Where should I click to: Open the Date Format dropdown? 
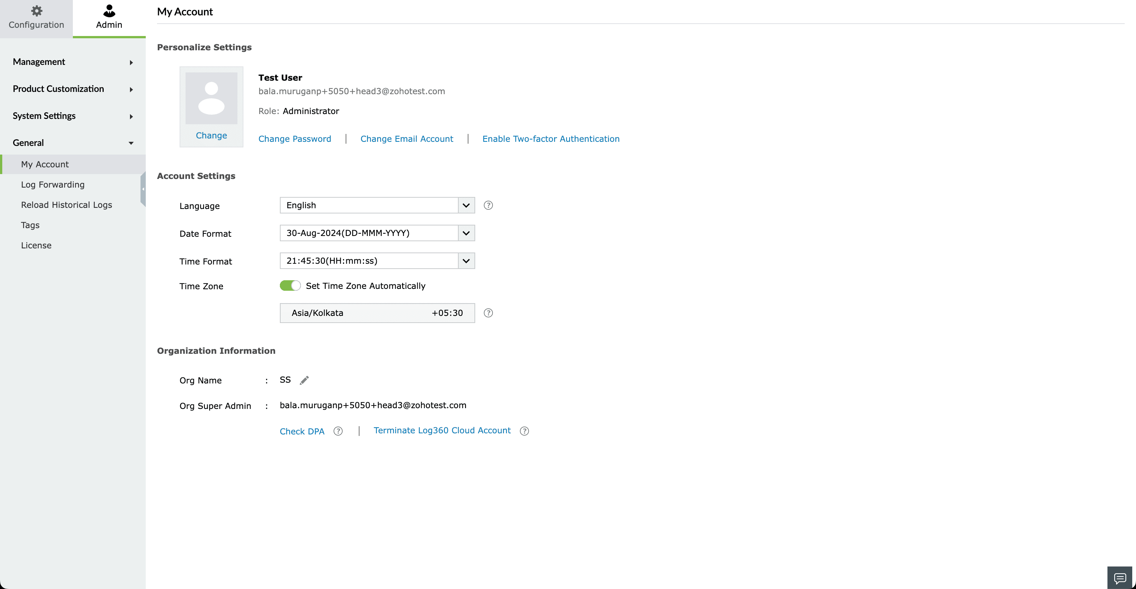[x=466, y=233]
